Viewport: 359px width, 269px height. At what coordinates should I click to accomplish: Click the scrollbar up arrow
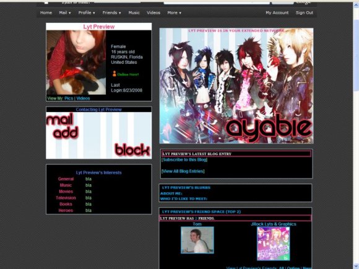356,5
